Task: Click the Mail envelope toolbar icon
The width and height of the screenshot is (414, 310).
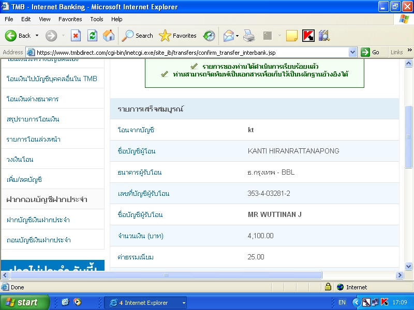Action: 228,36
